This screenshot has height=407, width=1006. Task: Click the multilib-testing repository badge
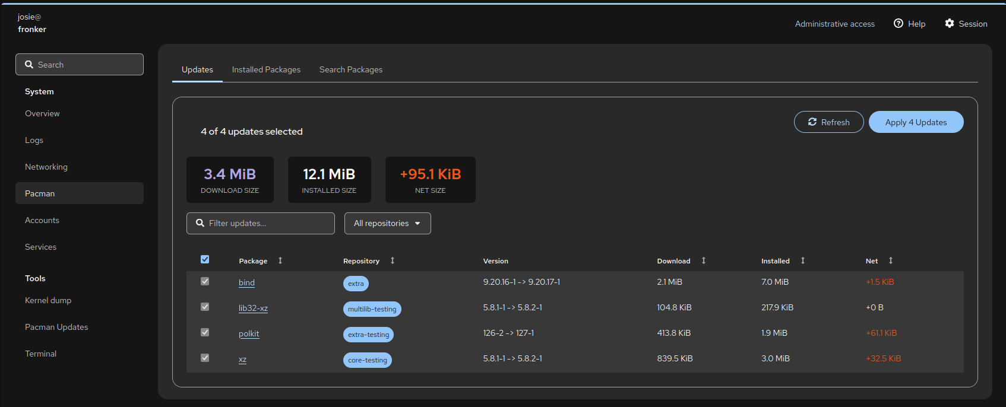[x=372, y=309]
